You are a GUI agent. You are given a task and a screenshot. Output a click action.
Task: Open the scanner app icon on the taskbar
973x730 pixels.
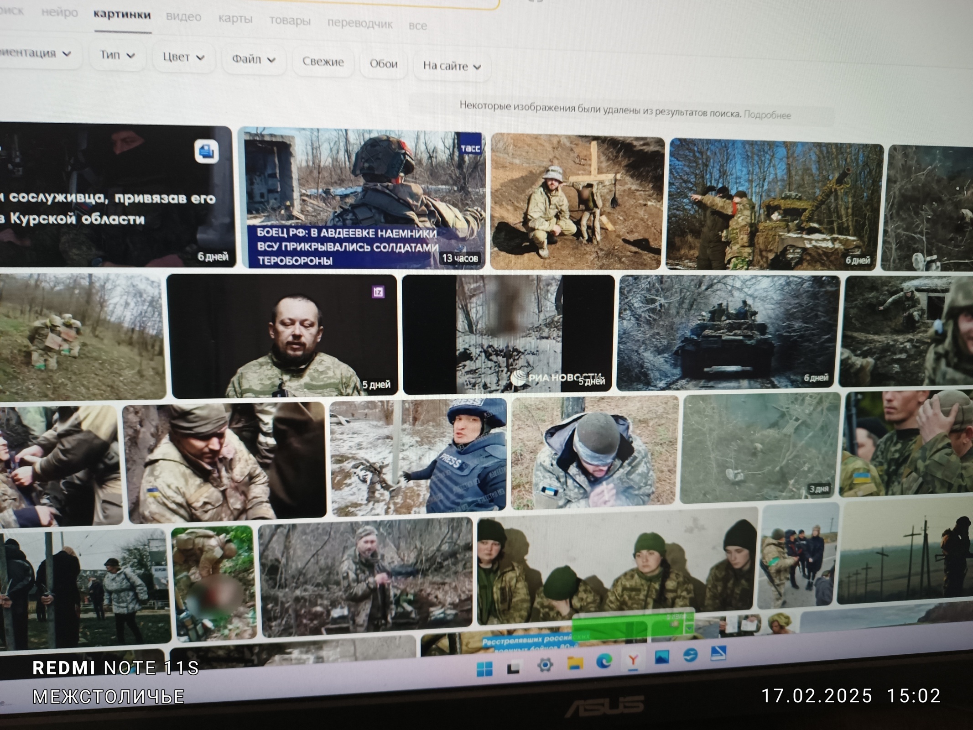pos(719,655)
